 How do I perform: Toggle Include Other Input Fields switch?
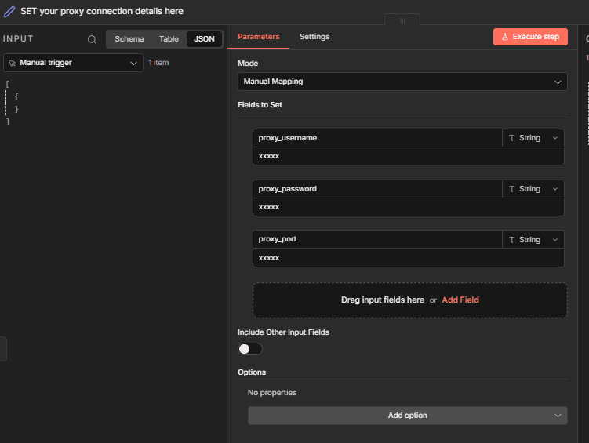[x=250, y=349]
